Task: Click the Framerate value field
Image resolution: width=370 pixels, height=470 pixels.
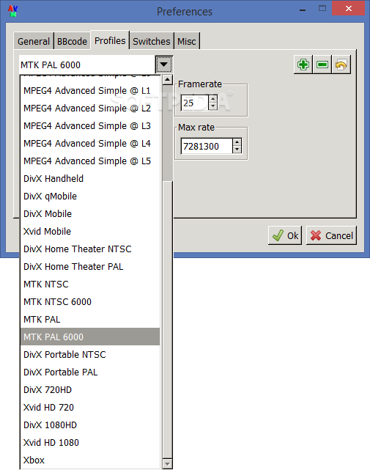Action: pyautogui.click(x=195, y=103)
